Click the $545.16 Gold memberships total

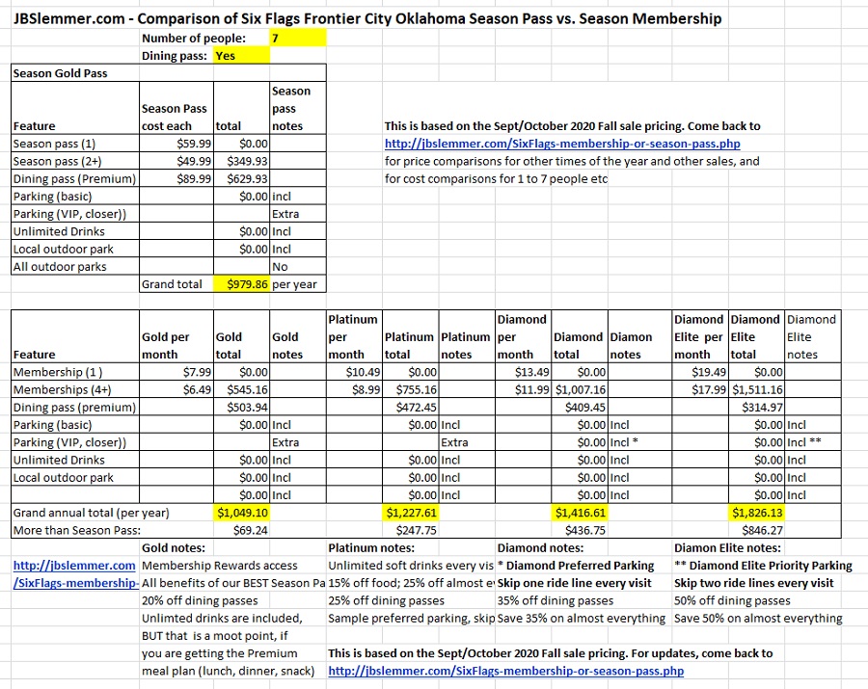coord(242,390)
